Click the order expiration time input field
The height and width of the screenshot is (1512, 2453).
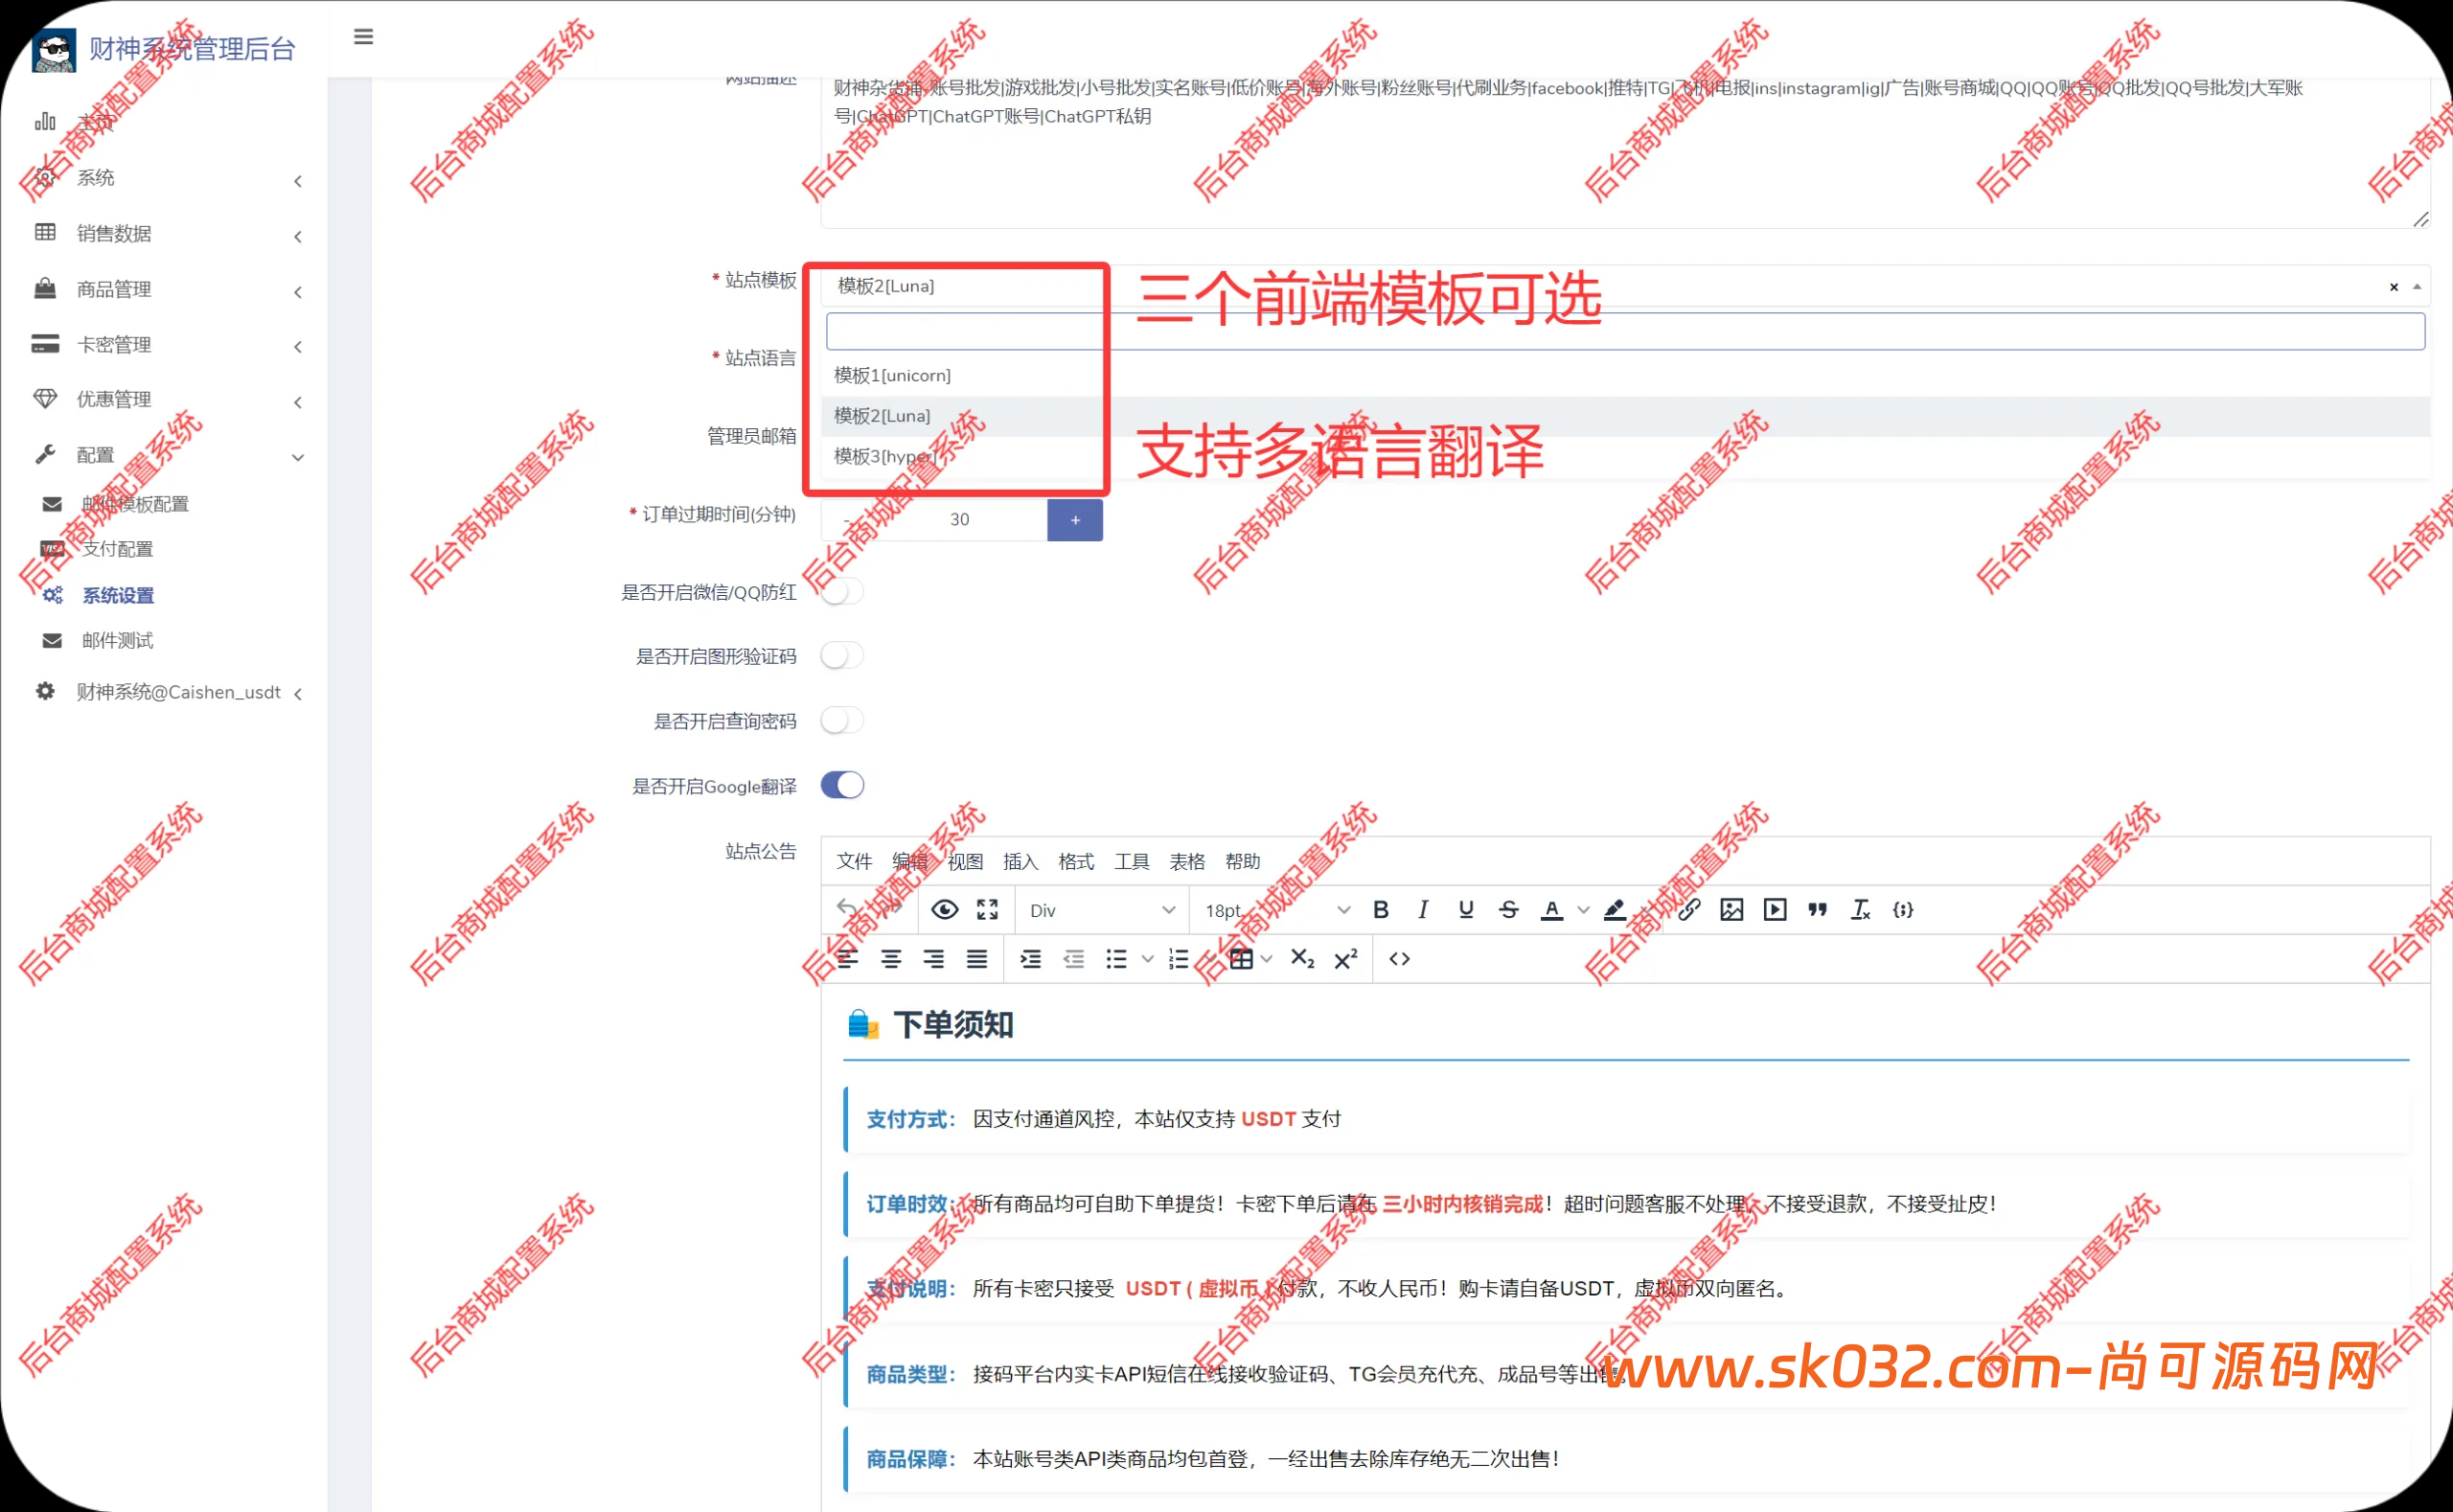958,519
